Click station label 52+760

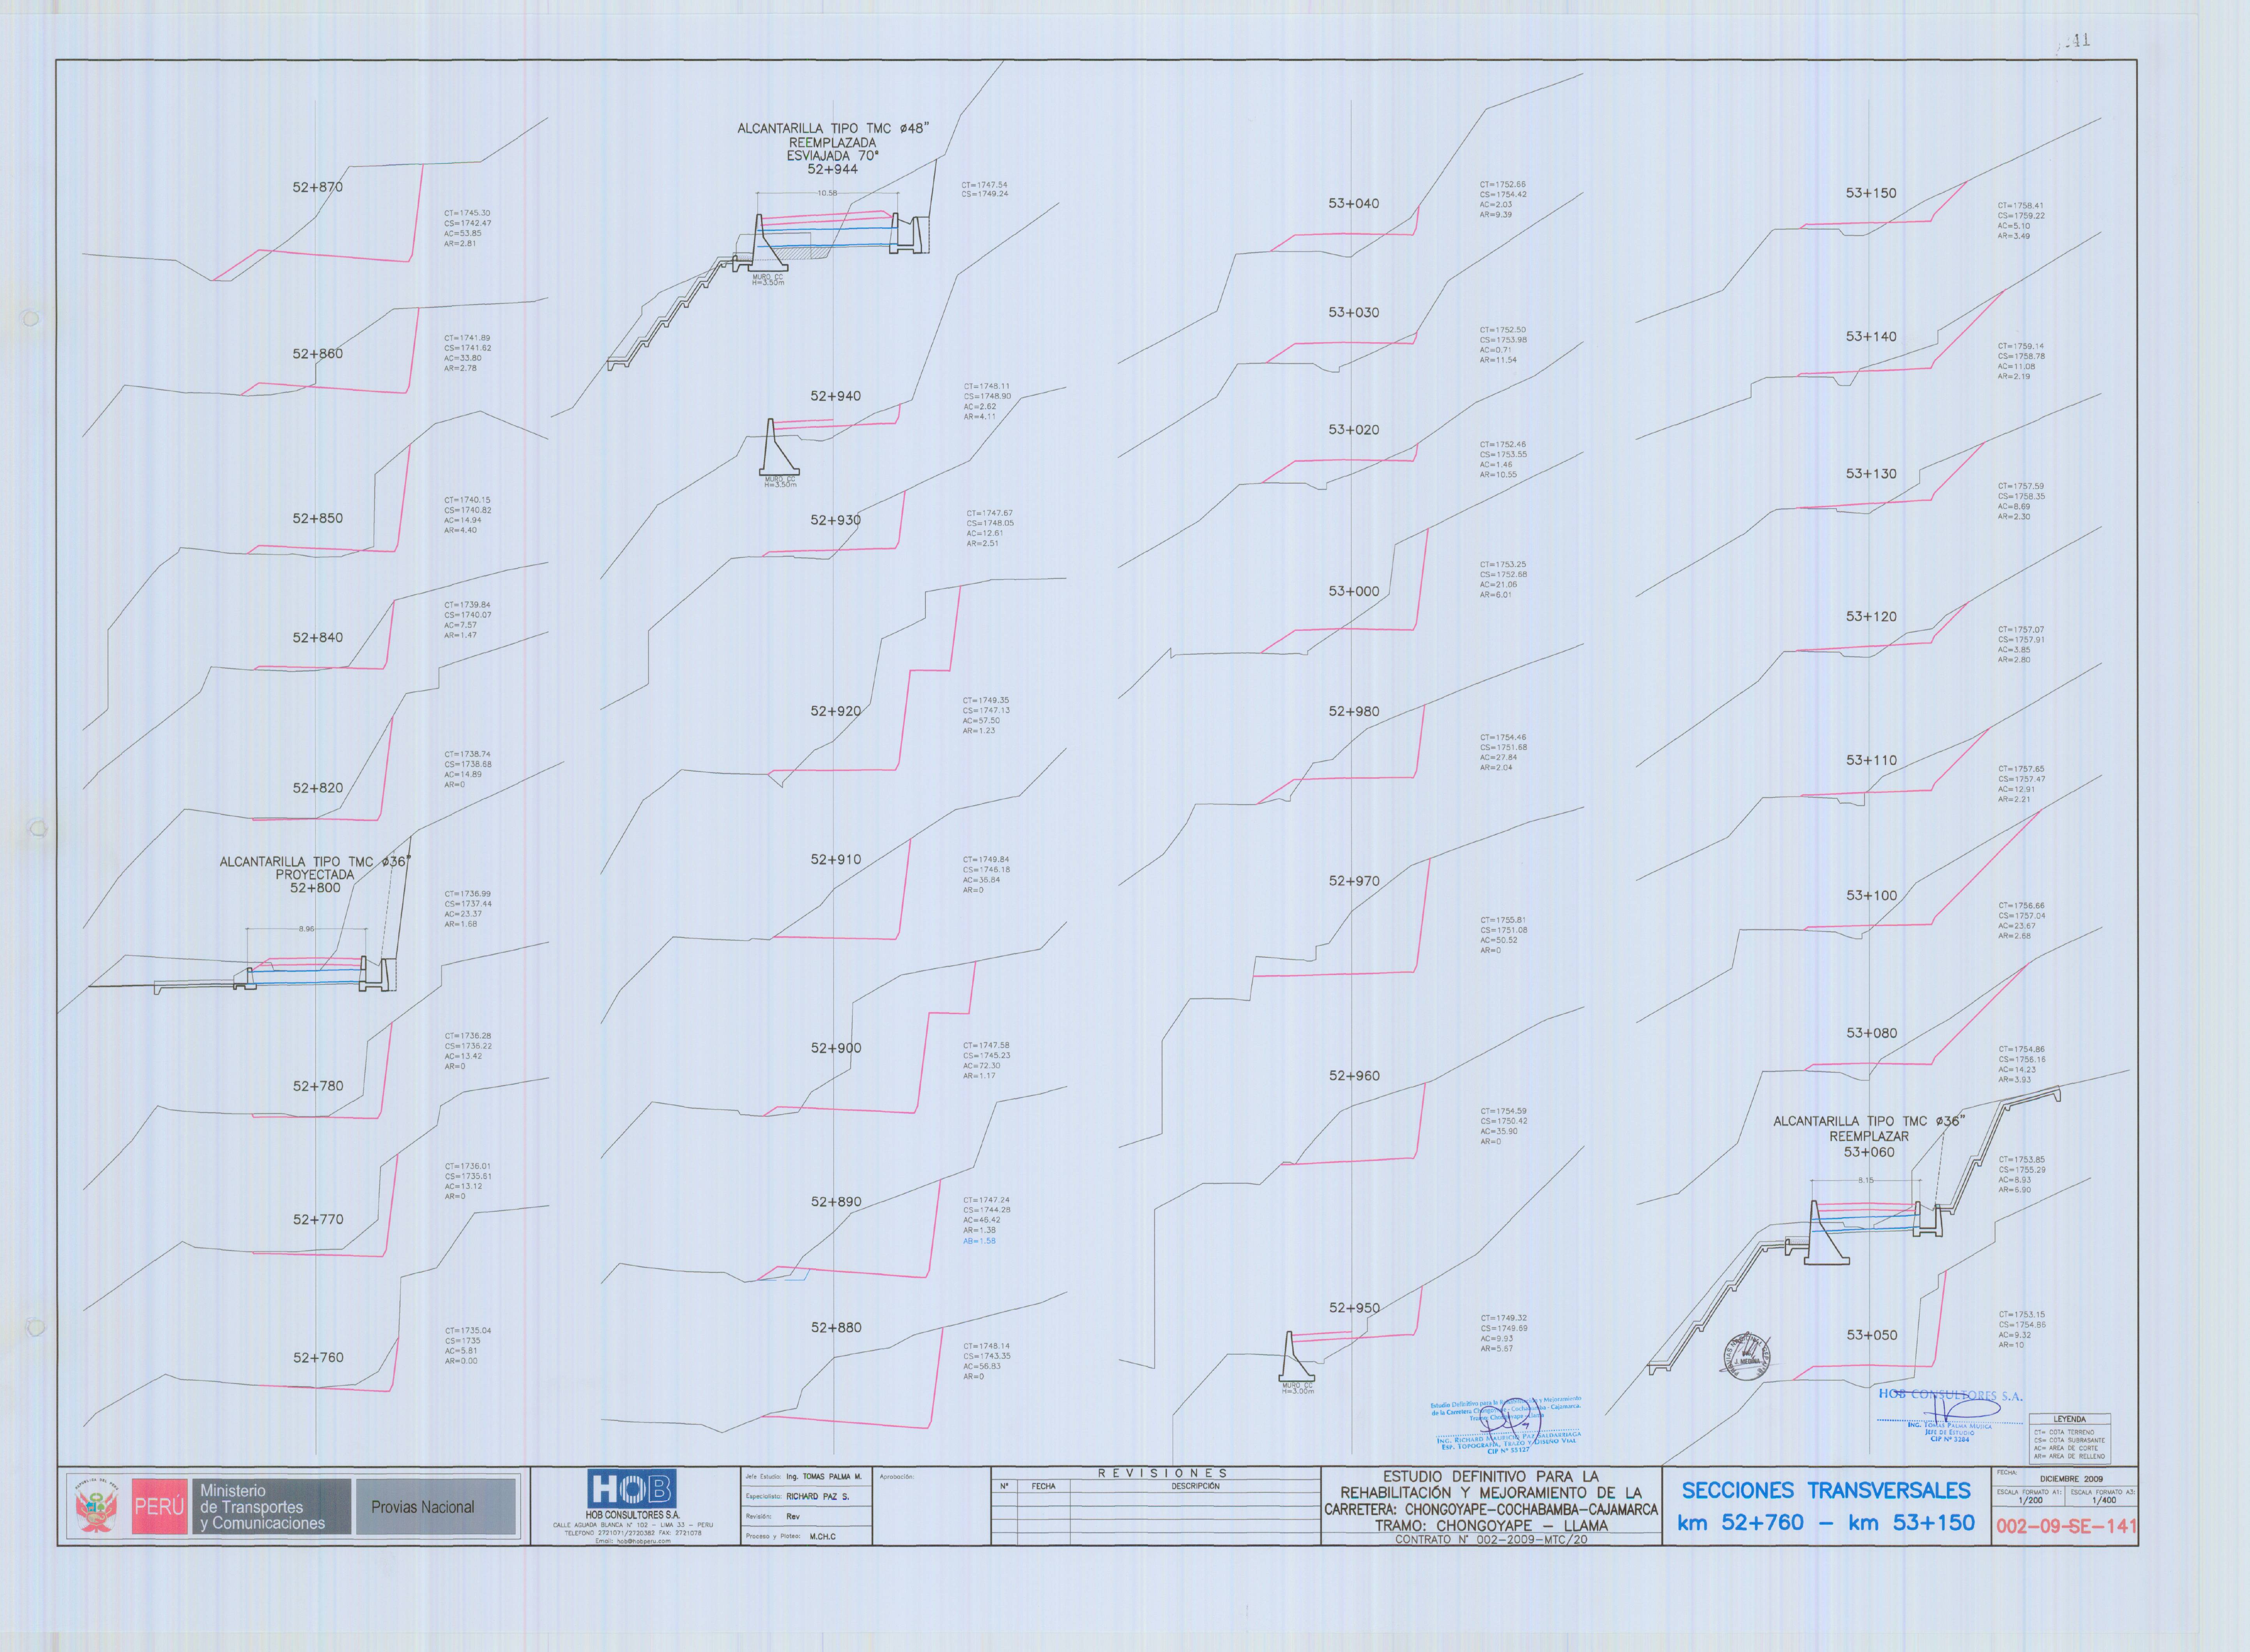tap(317, 1358)
